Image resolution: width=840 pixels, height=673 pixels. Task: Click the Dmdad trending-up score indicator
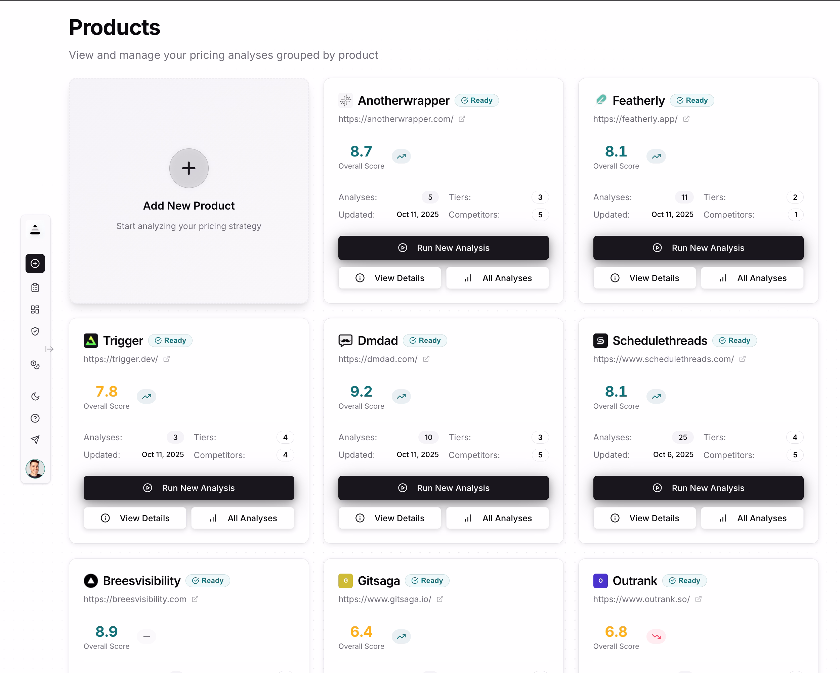401,397
